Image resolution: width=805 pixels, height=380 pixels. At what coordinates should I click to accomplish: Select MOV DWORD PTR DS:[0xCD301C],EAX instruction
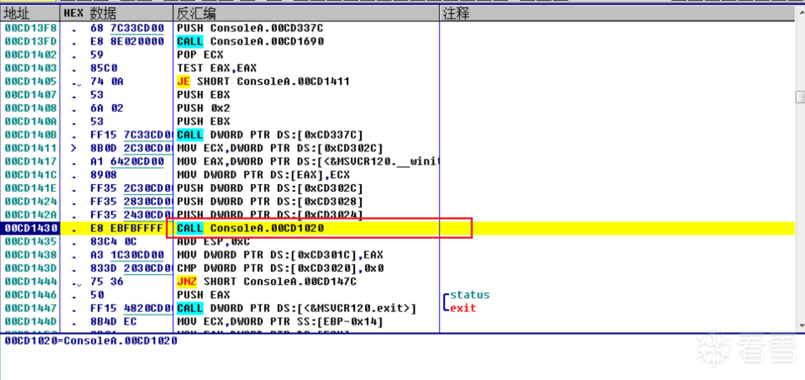pyautogui.click(x=280, y=254)
